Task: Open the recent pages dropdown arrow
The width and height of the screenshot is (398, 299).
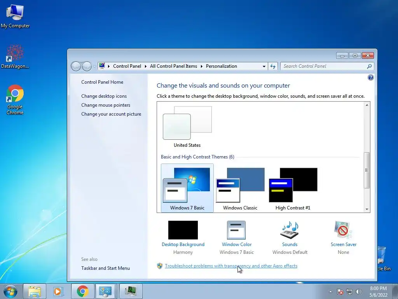Action: [x=95, y=66]
